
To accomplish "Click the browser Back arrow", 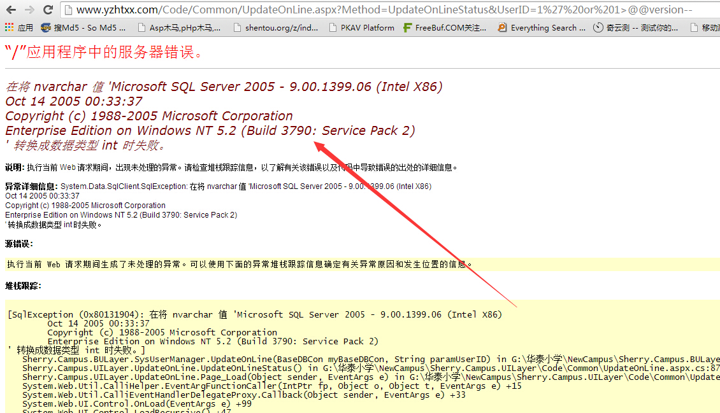I will [x=11, y=10].
